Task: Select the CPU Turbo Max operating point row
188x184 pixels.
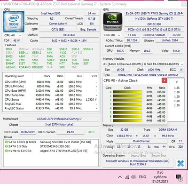Action: [51, 95]
